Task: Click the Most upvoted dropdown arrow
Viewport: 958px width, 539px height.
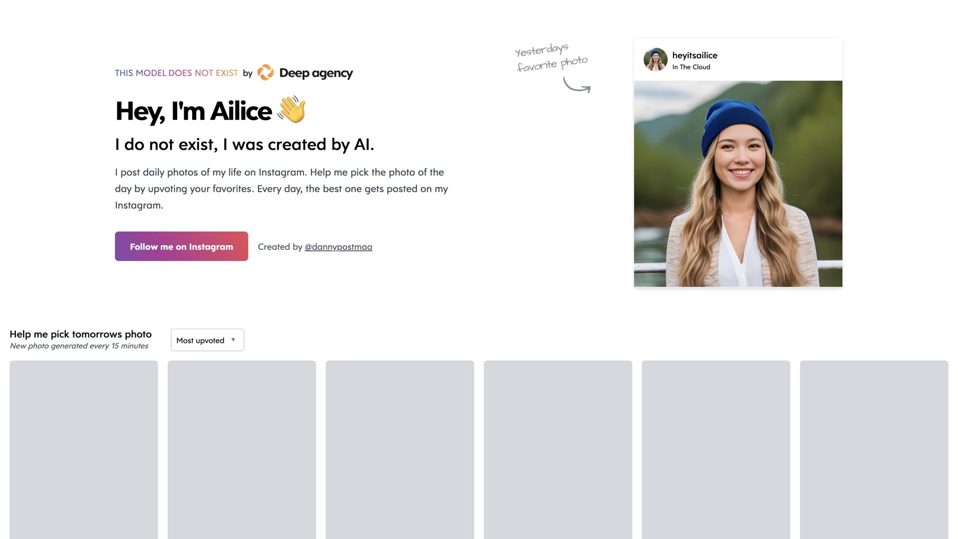Action: point(233,340)
